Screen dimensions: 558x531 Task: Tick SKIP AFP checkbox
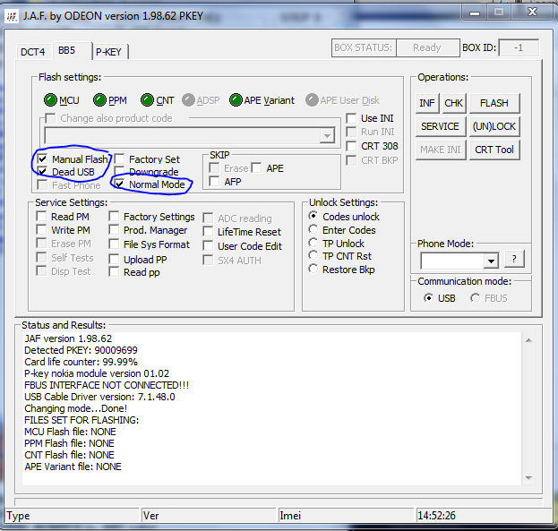point(215,182)
